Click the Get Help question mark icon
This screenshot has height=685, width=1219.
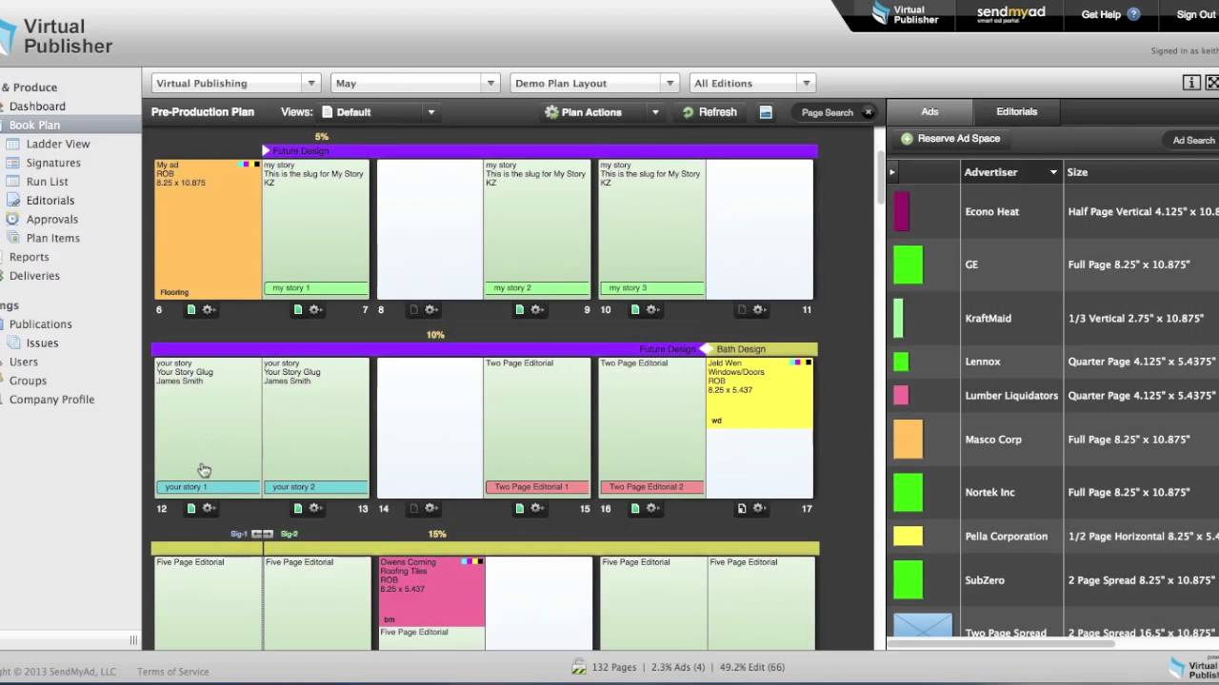(1133, 14)
